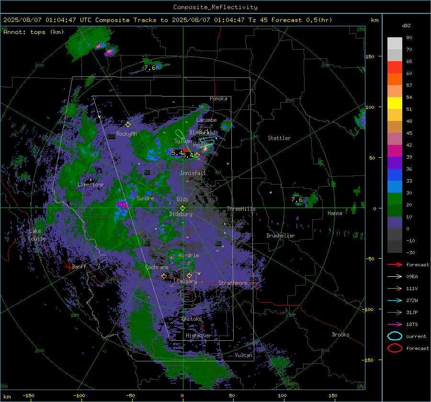The width and height of the screenshot is (431, 402).
Task: Select the 65 dBZ red swatch
Action: (x=395, y=67)
